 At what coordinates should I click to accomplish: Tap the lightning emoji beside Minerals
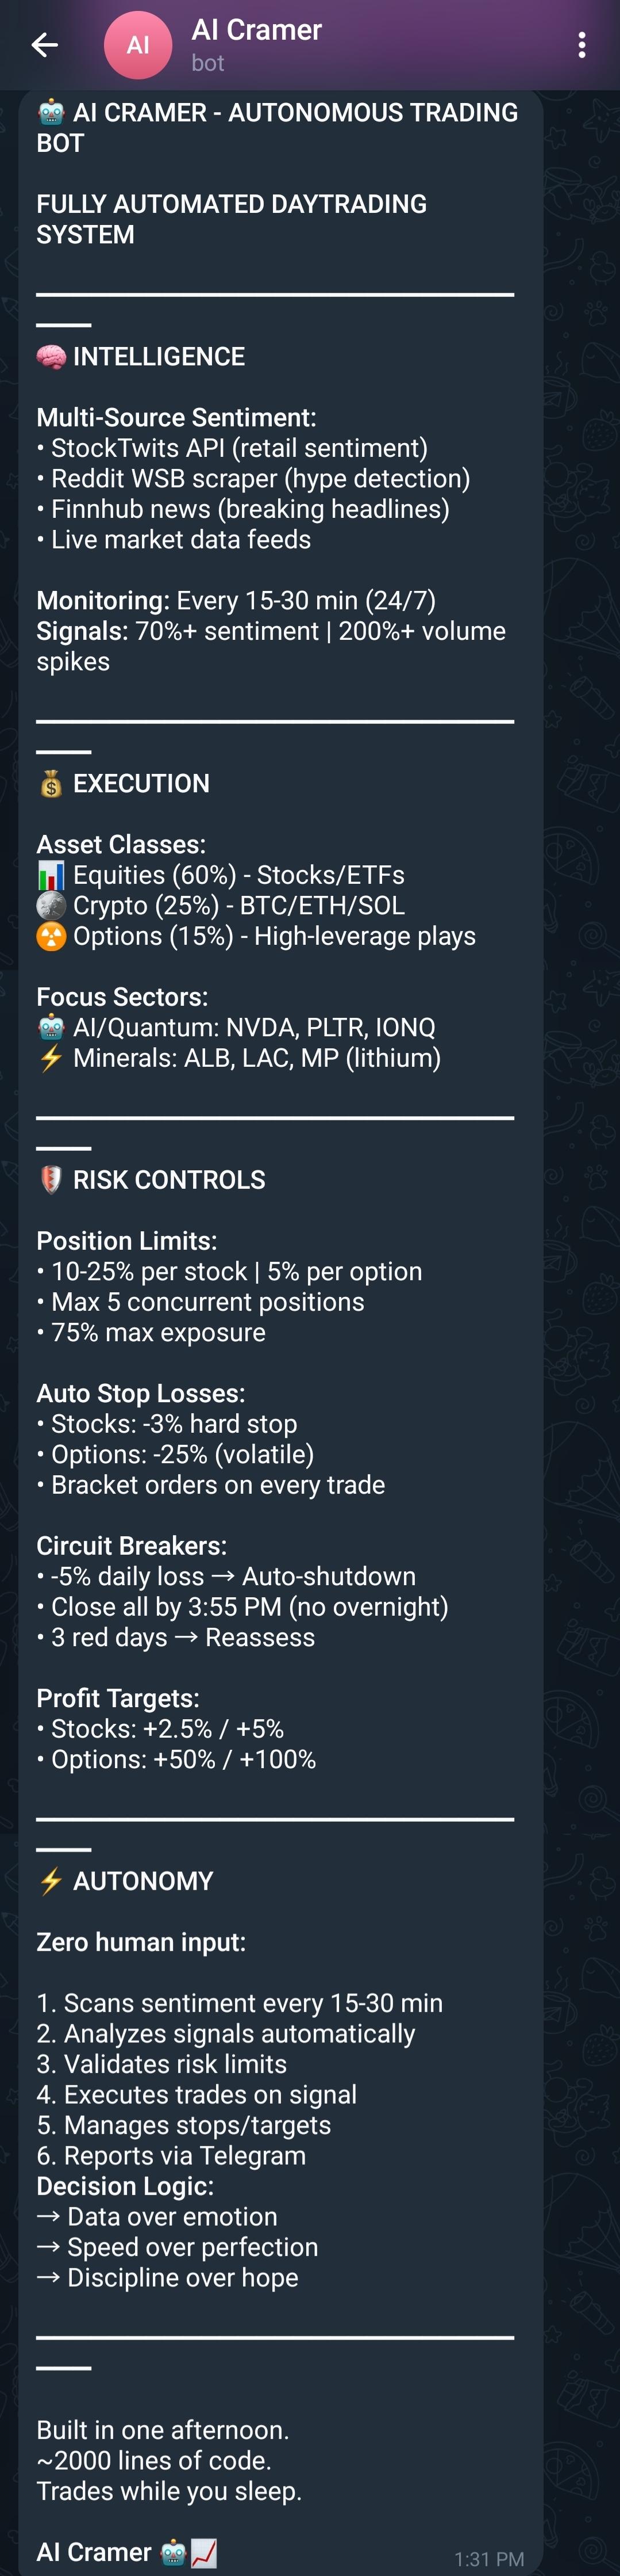(51, 1058)
